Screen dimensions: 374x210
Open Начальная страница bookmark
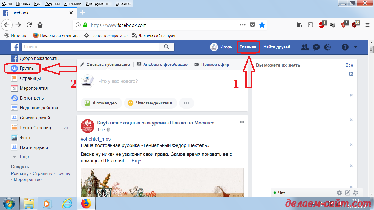tap(56, 36)
